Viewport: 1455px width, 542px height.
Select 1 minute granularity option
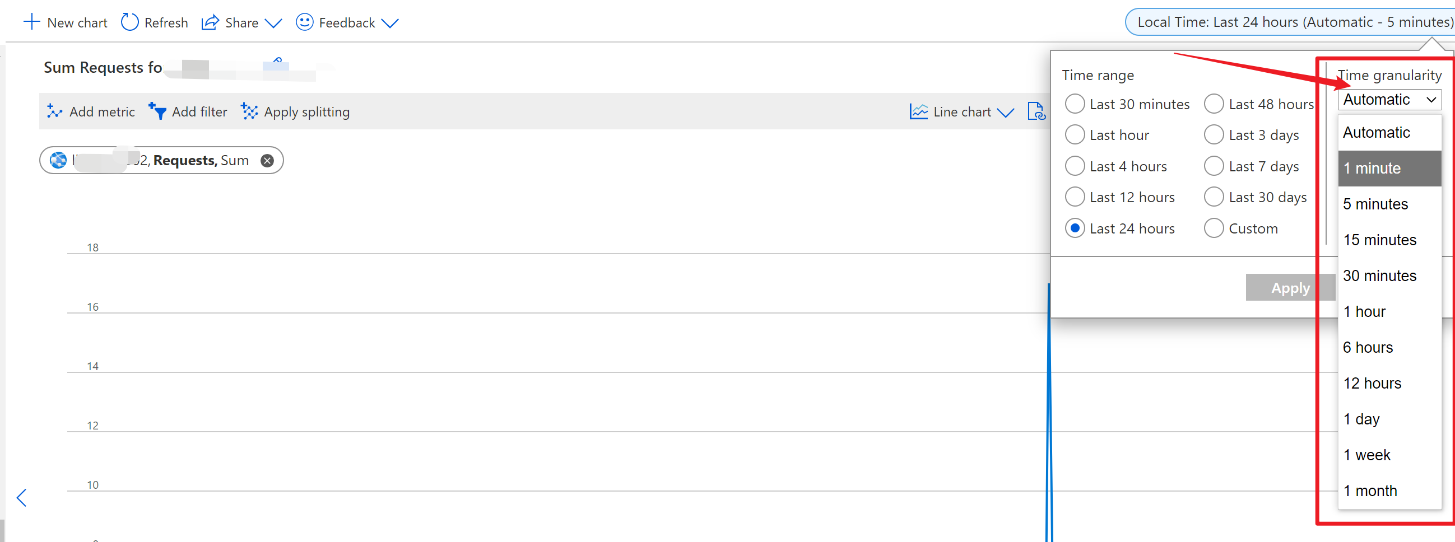tap(1389, 168)
